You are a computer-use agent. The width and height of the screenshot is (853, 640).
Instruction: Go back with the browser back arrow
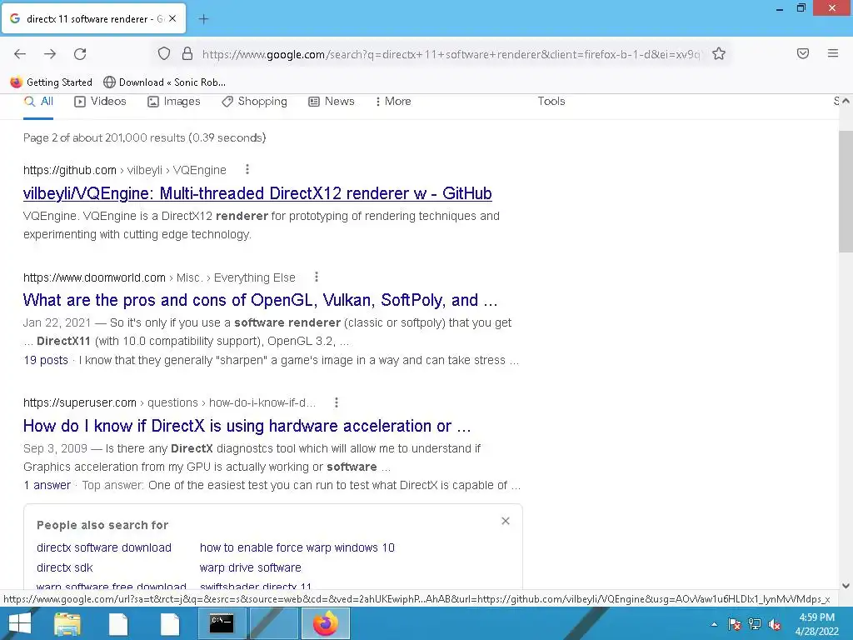click(20, 54)
